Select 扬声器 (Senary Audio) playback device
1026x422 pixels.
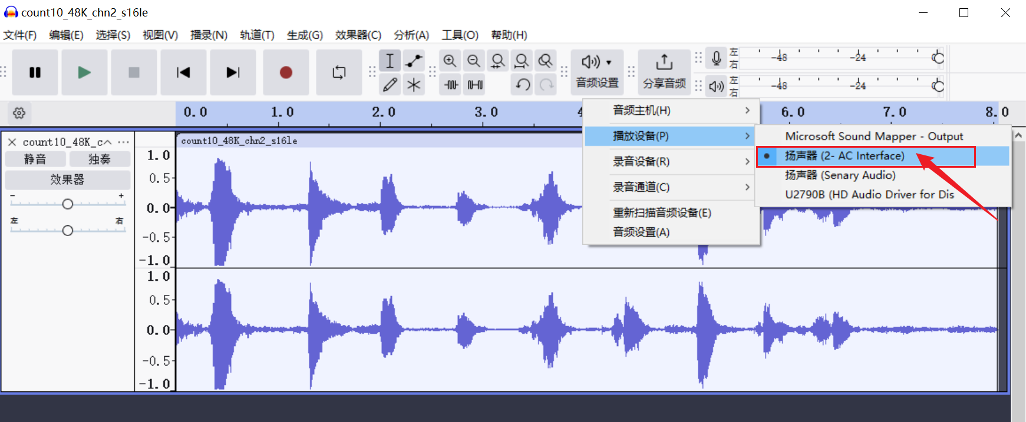coord(883,175)
